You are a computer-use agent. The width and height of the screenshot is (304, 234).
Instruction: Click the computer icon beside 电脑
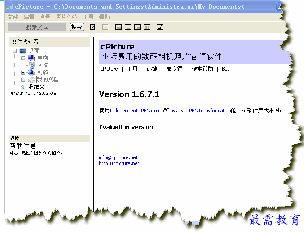point(31,58)
